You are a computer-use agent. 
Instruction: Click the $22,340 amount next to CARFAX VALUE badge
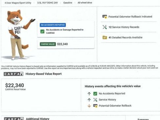pos(62,44)
